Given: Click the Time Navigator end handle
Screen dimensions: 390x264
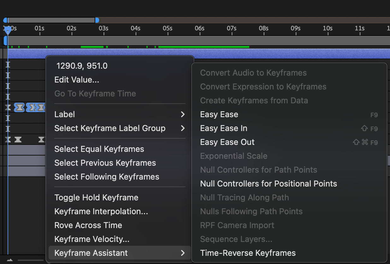Looking at the screenshot, I should point(97,20).
